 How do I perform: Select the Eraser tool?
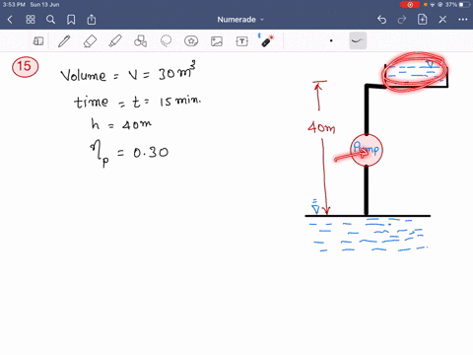click(x=90, y=41)
